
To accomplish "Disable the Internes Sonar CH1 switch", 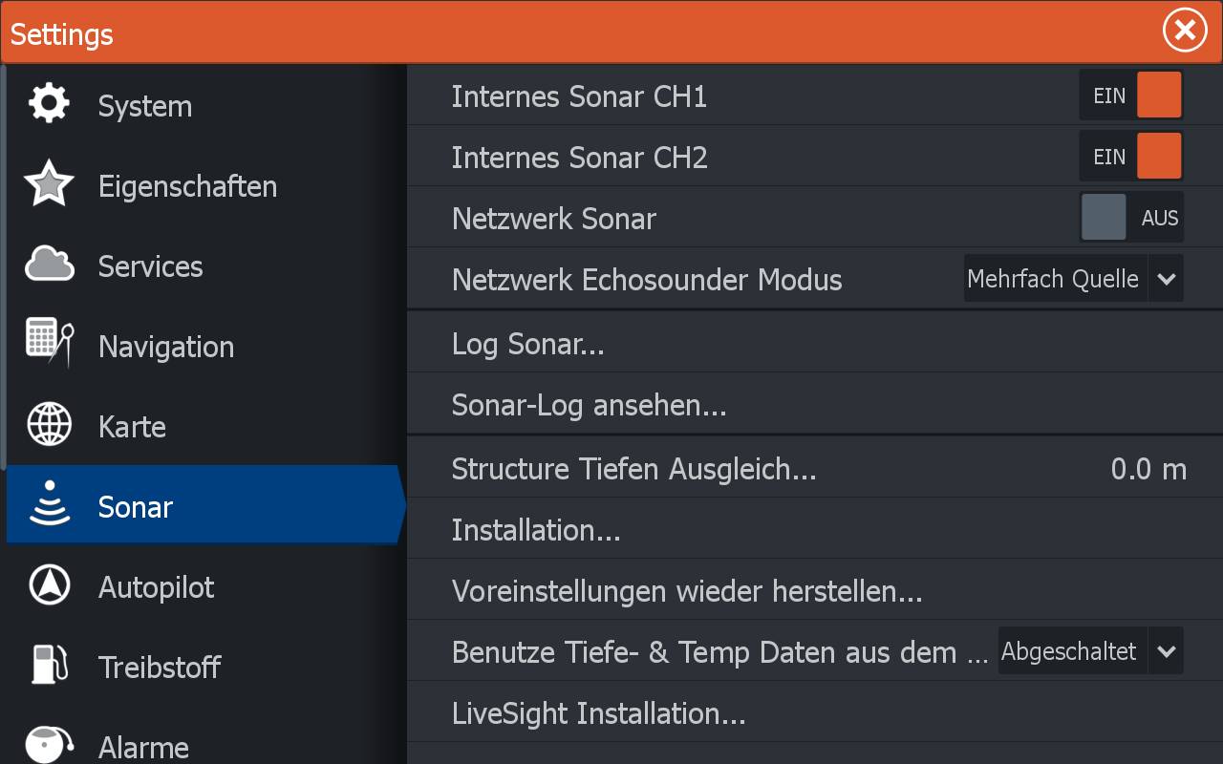I will (1131, 95).
